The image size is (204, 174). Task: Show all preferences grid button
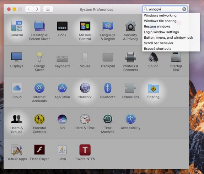pyautogui.click(x=48, y=9)
